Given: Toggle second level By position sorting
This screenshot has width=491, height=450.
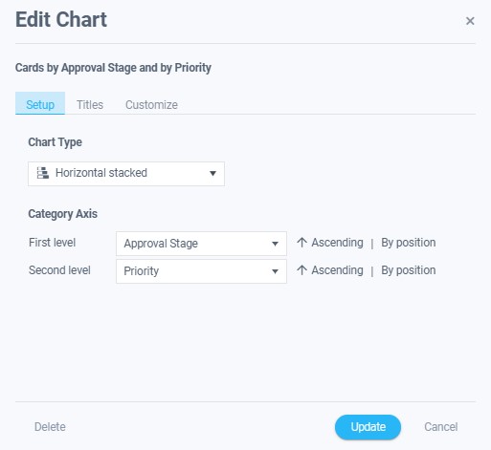Looking at the screenshot, I should 409,270.
